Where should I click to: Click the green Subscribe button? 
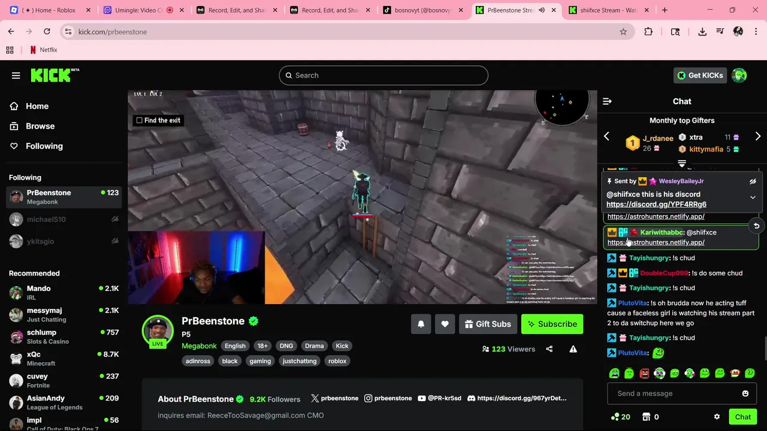click(552, 324)
